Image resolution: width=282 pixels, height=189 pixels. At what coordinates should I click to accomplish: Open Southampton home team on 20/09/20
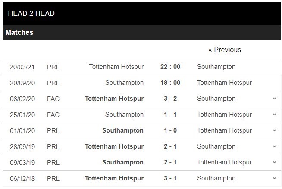click(124, 83)
